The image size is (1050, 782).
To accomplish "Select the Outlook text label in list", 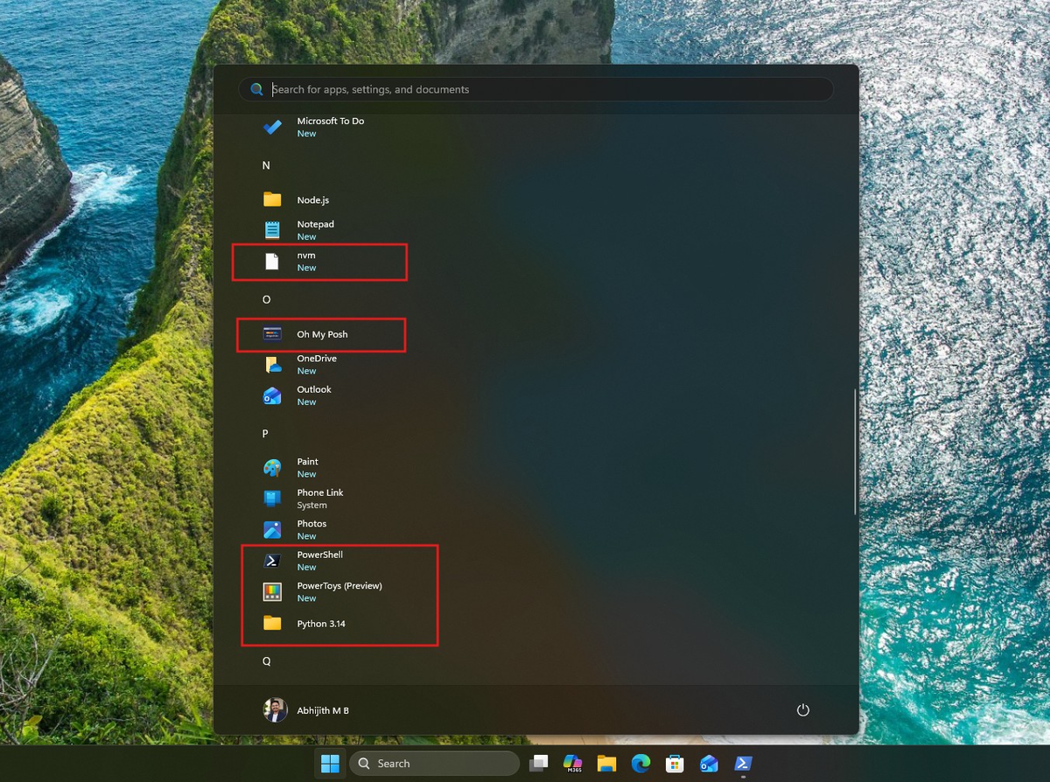I will pos(314,389).
